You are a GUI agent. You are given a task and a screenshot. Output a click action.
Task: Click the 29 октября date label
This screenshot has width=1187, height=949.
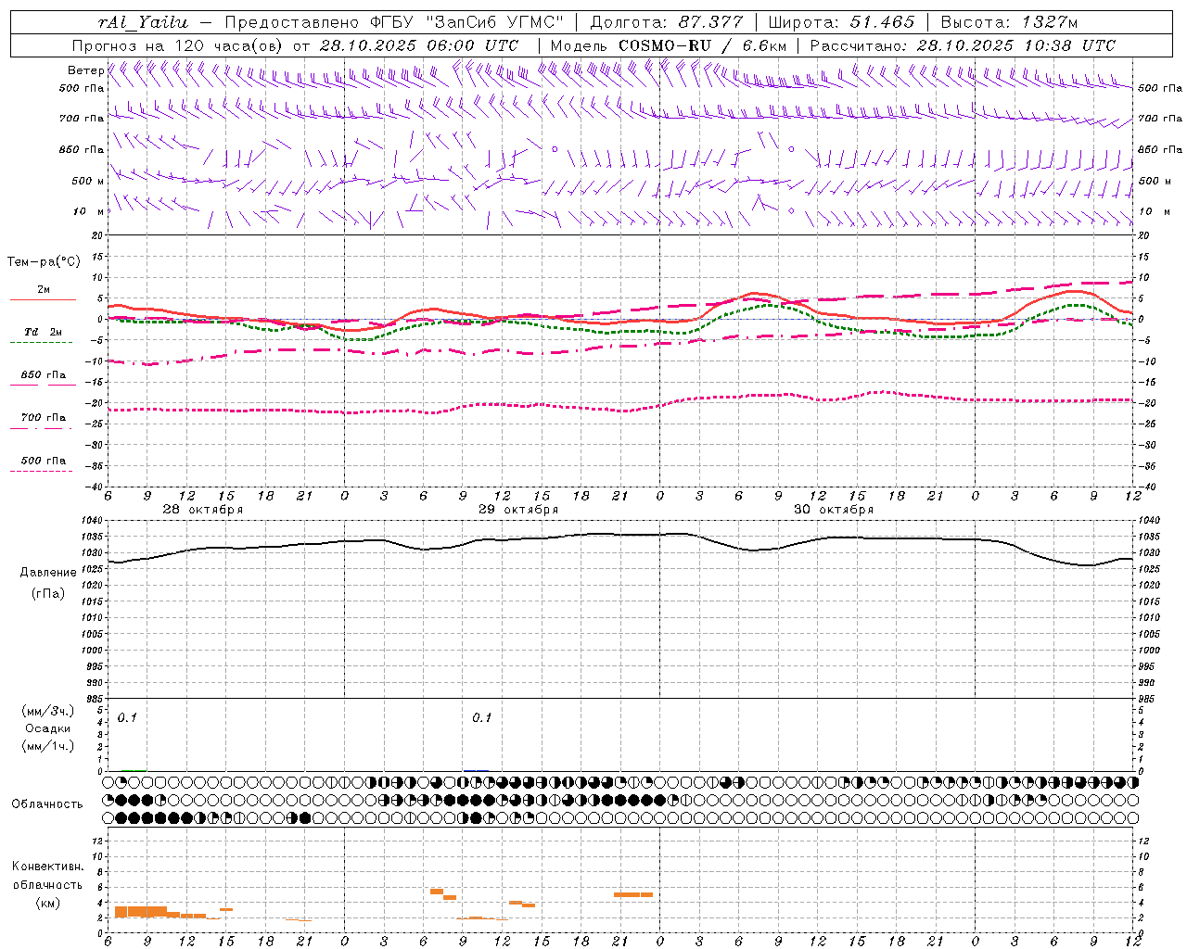[x=518, y=510]
